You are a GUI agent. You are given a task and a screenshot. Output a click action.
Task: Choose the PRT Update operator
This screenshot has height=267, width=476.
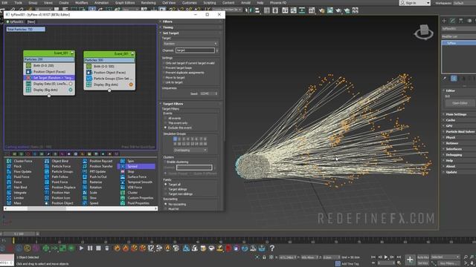tap(97, 171)
